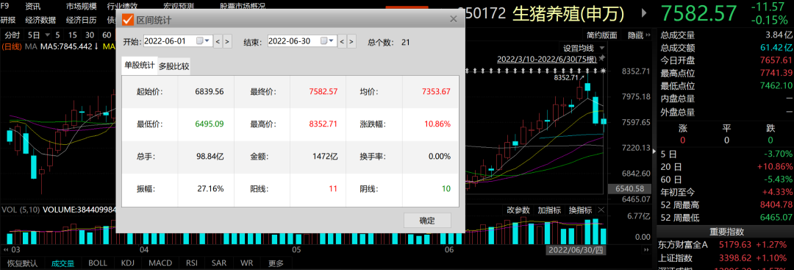Image resolution: width=794 pixels, height=270 pixels.
Task: Select the WR indicator tab
Action: 246,263
